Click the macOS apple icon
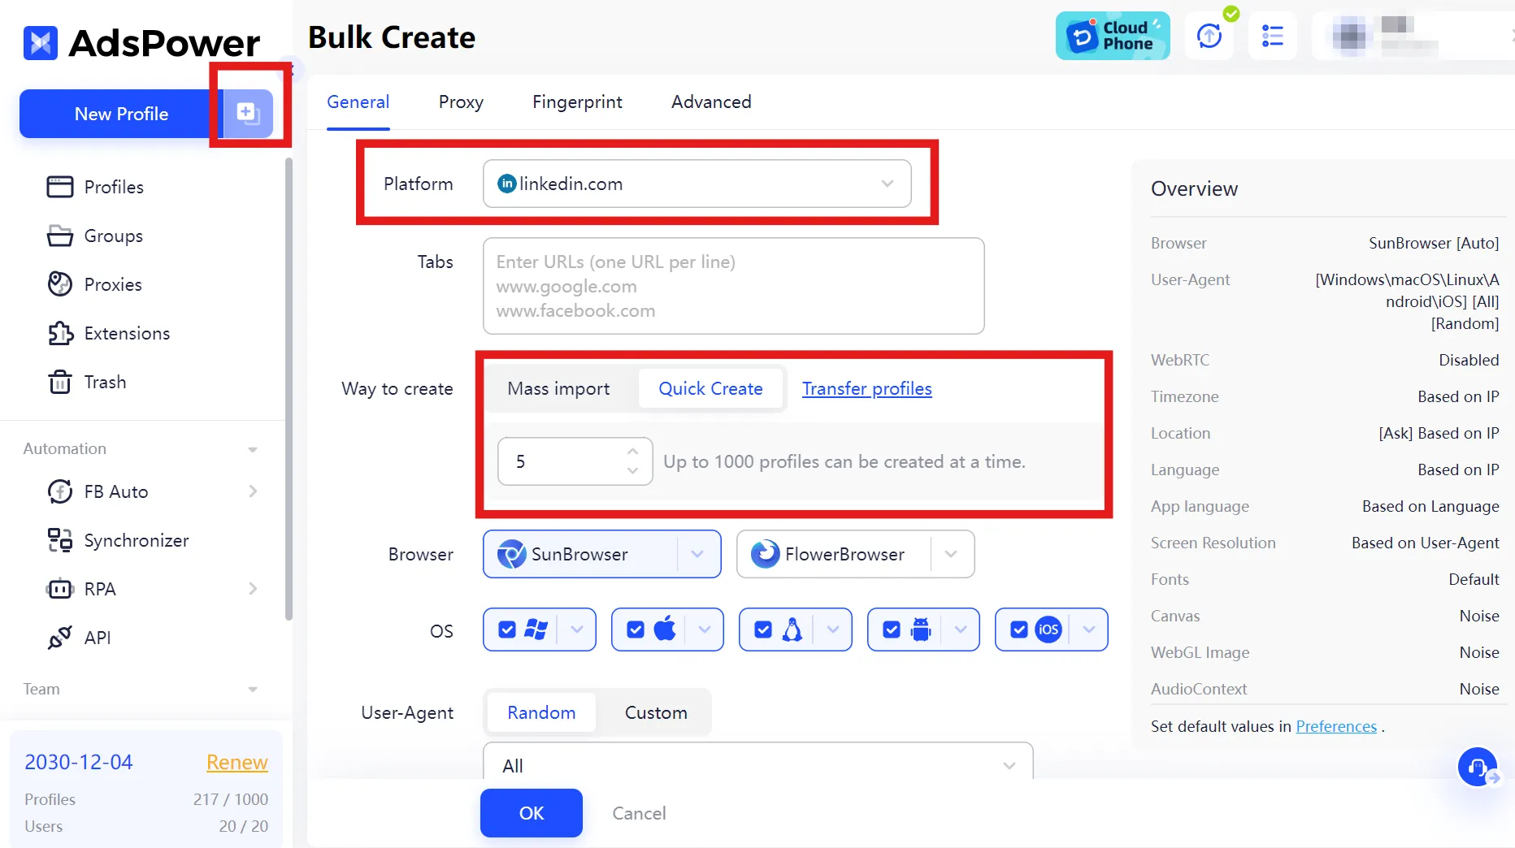Viewport: 1515px width, 848px height. pos(665,629)
